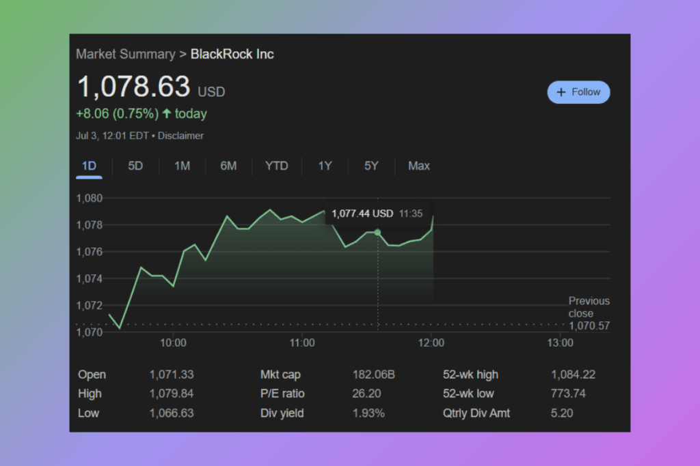
Task: Open the Disclaimer link
Action: click(x=180, y=136)
